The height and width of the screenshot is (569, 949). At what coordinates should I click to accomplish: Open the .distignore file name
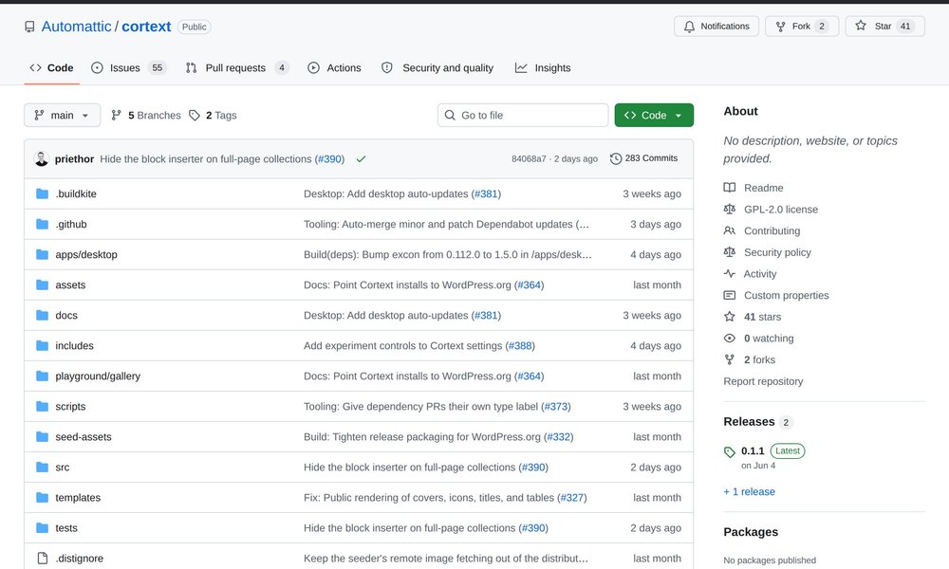click(80, 559)
